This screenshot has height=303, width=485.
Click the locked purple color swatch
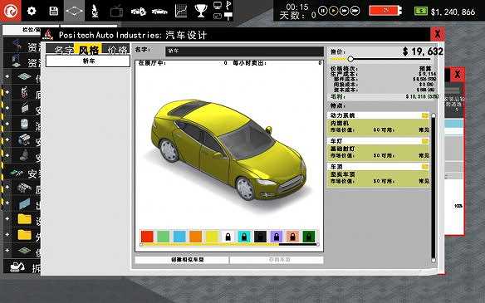[277, 237]
